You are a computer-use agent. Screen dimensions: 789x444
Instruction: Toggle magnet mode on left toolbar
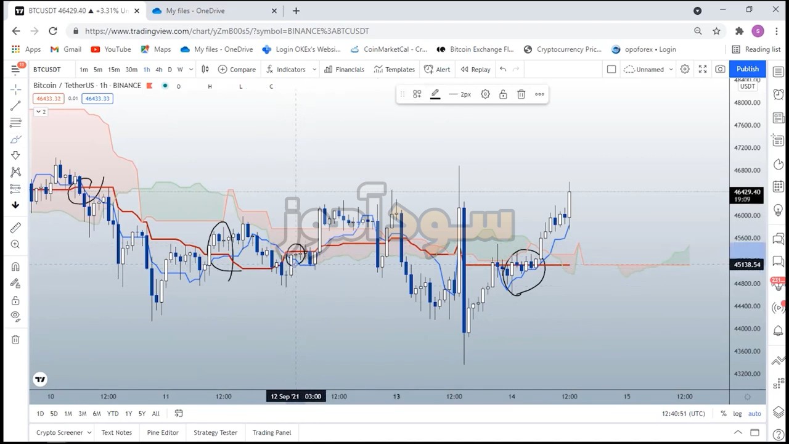15,266
